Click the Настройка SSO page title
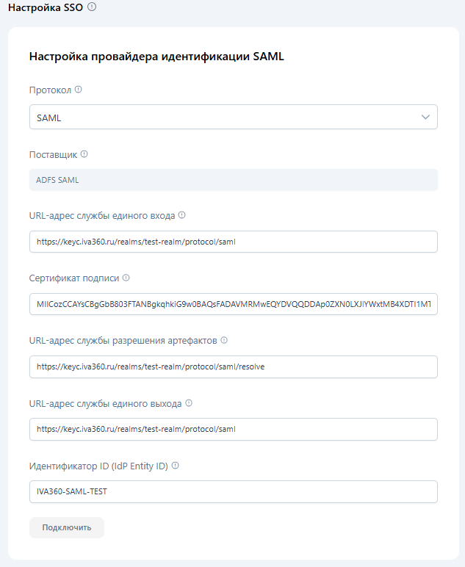465x567 pixels. (45, 7)
